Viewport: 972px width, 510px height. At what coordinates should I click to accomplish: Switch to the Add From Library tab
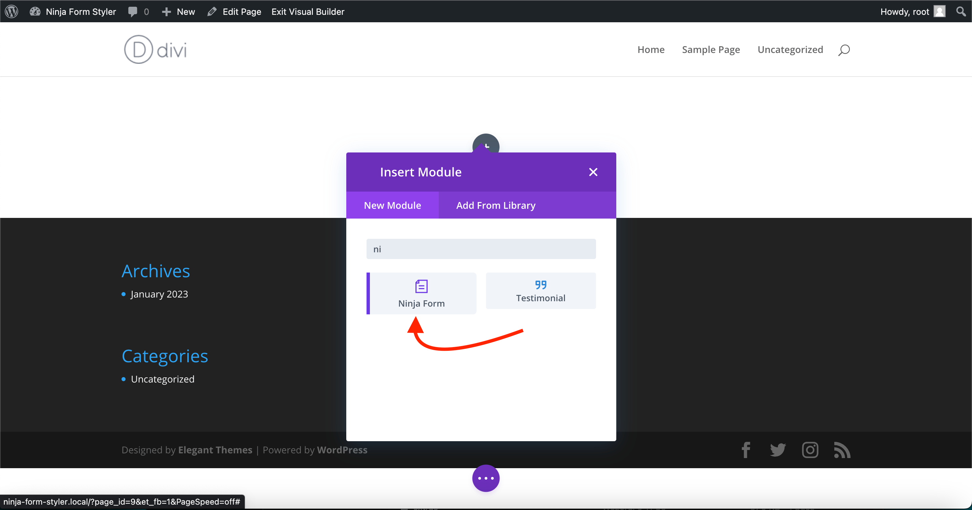coord(496,205)
